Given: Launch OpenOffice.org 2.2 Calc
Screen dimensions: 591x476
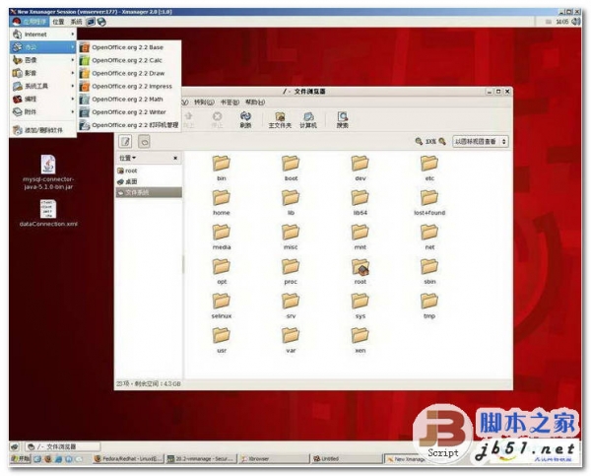Looking at the screenshot, I should coord(129,60).
